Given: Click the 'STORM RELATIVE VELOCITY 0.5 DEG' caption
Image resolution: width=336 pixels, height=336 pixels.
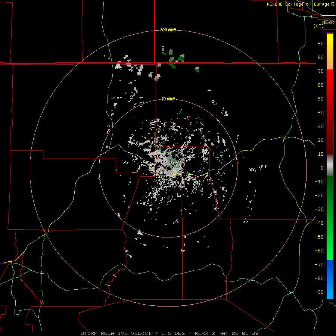Looking at the screenshot, I should point(133,333).
